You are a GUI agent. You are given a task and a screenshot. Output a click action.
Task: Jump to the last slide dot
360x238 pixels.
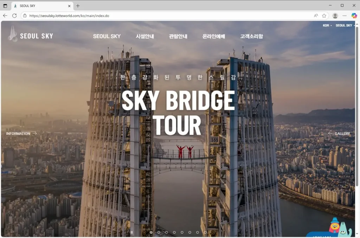tap(205, 232)
